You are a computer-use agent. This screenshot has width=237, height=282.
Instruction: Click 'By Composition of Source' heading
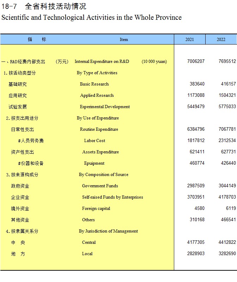point(104,175)
